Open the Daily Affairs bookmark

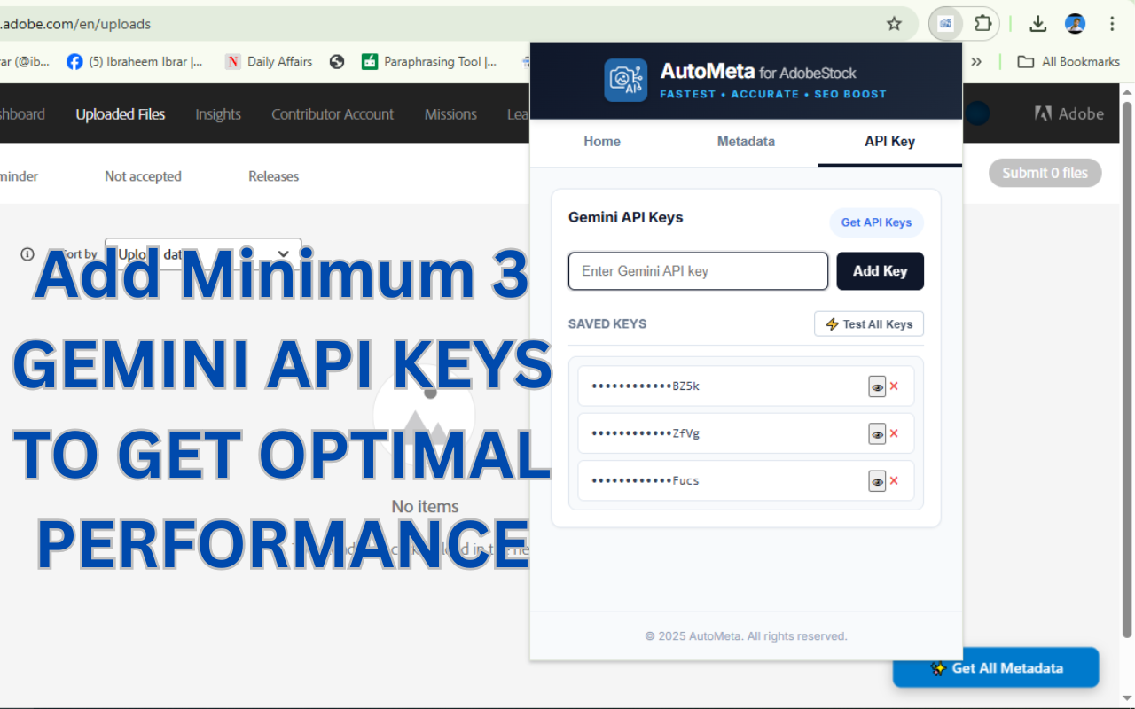(269, 62)
